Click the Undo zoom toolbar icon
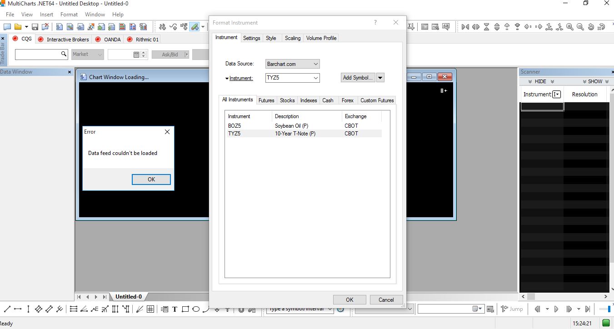This screenshot has width=614, height=329. (x=591, y=27)
